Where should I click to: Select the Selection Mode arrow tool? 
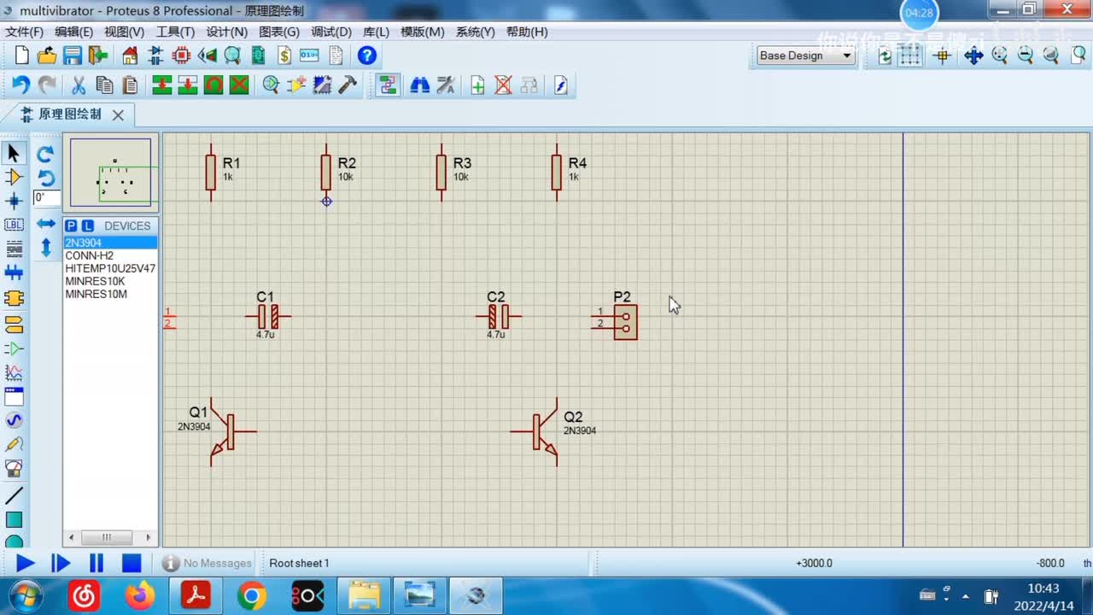14,154
